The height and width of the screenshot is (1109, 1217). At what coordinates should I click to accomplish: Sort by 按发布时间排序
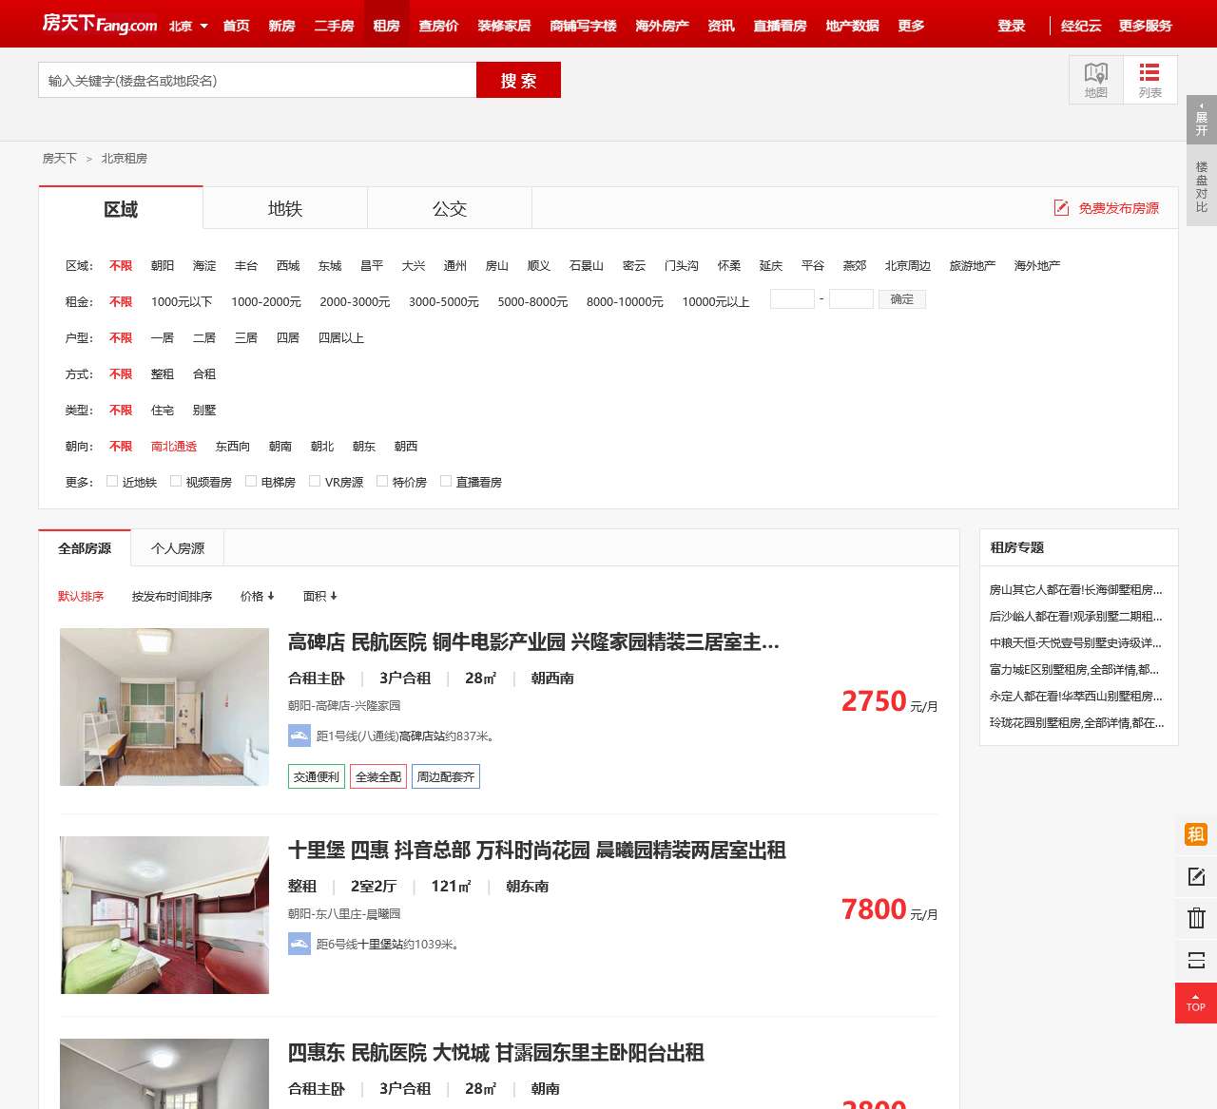(172, 596)
